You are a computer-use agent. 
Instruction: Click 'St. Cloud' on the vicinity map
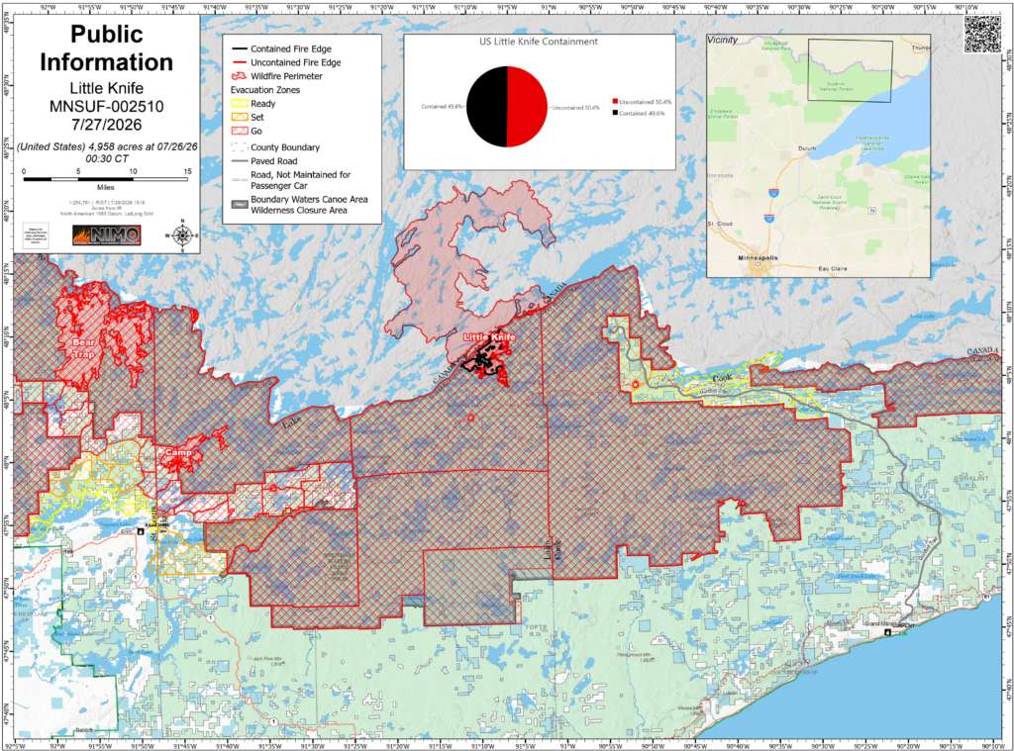pyautogui.click(x=721, y=224)
